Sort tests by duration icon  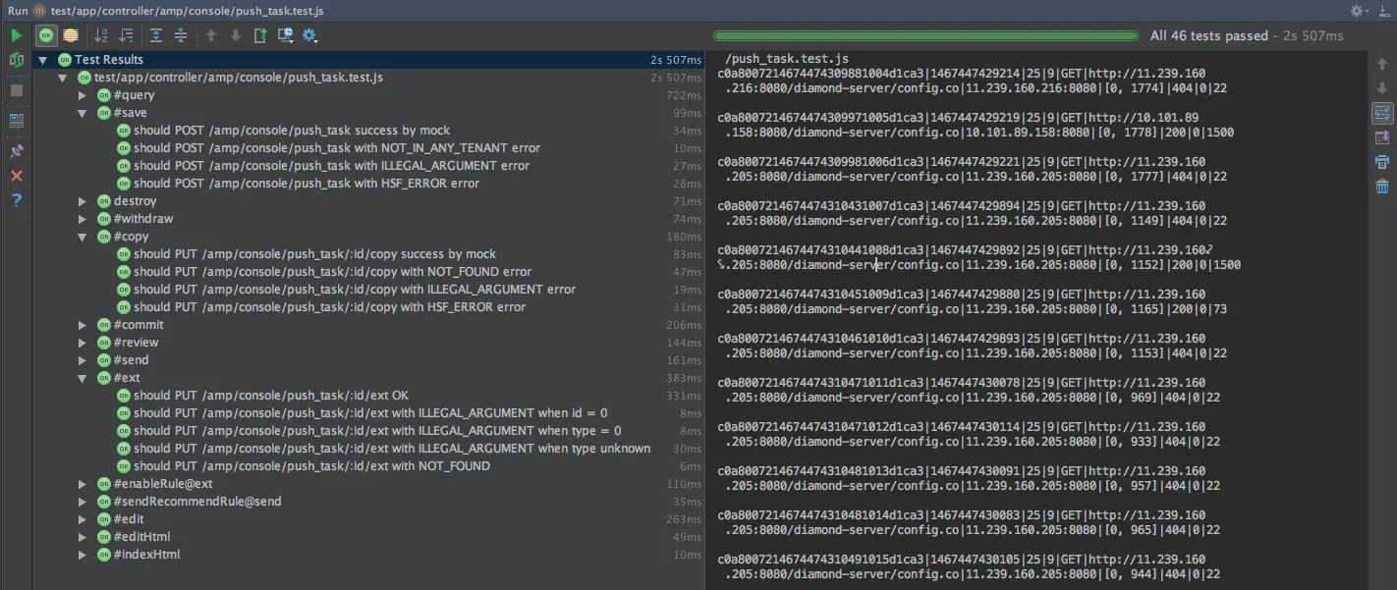click(x=126, y=35)
